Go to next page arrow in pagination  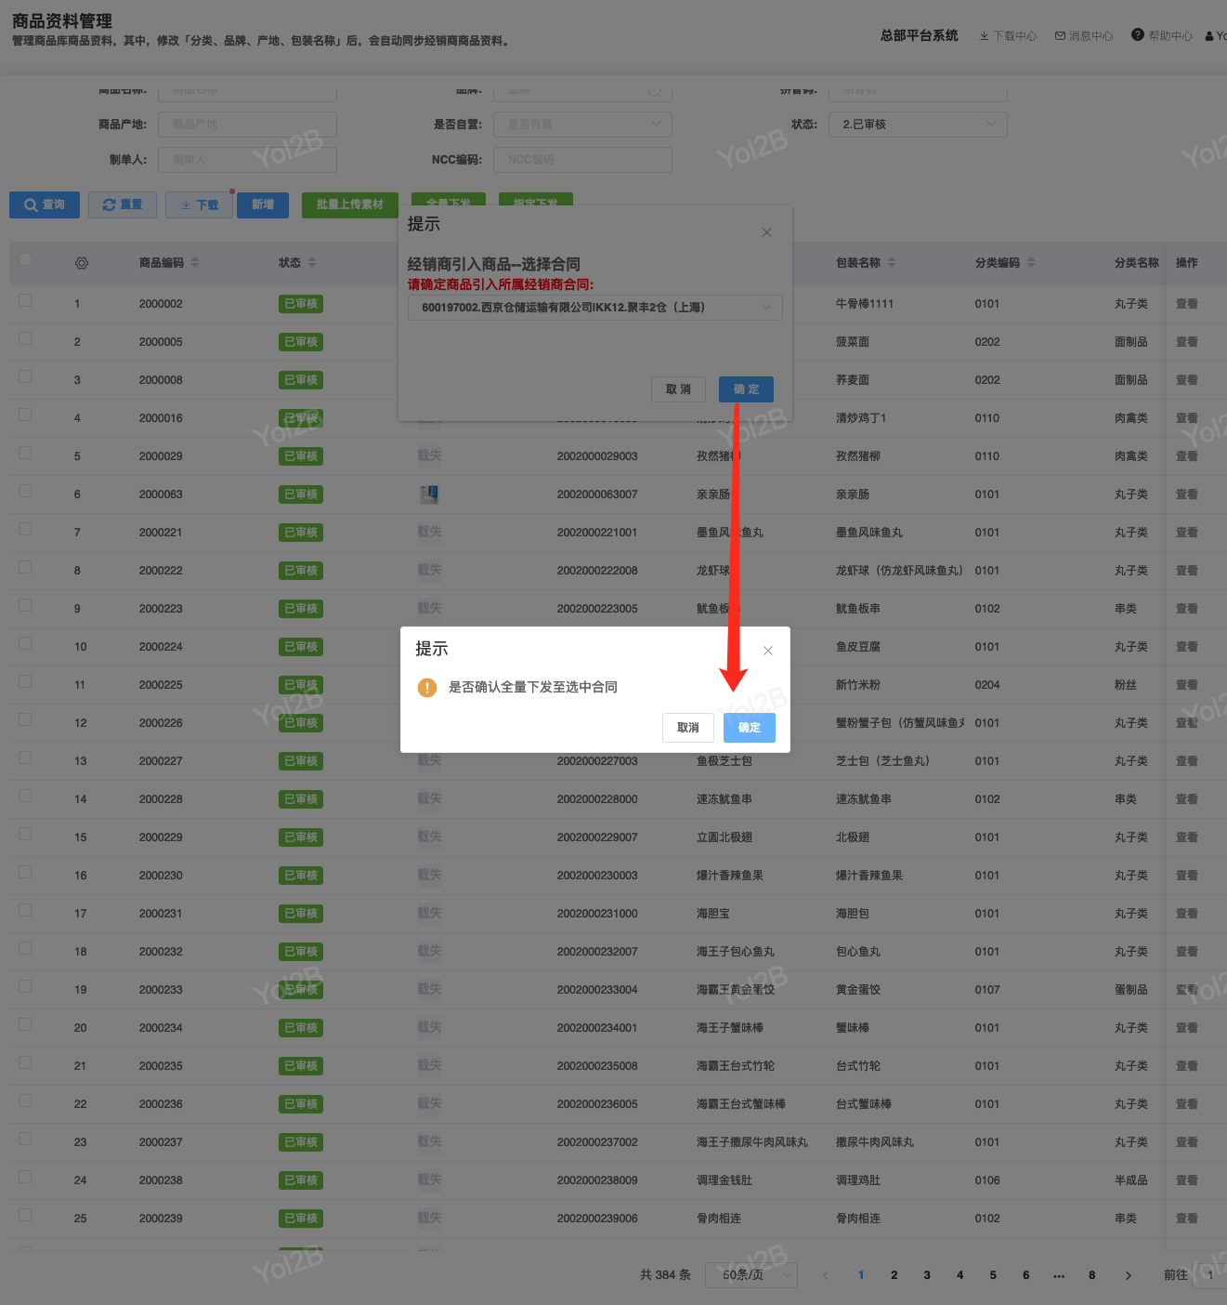pos(1128,1275)
